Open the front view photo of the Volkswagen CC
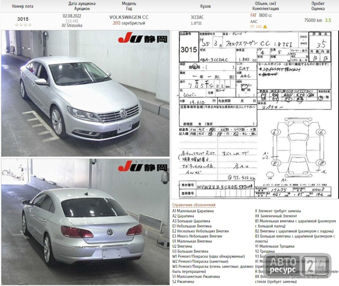This screenshot has width=339, height=286. point(85,93)
